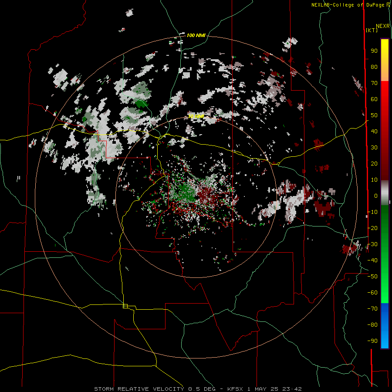
Task: Select the 80 value on the velocity scale
Action: (x=374, y=67)
